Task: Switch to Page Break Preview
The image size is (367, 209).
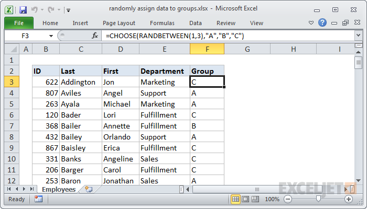Action: click(x=256, y=199)
